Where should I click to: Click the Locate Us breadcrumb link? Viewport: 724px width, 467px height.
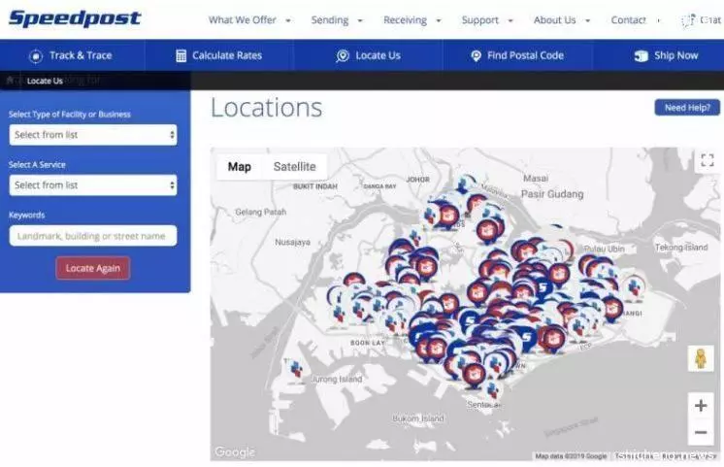pos(45,81)
